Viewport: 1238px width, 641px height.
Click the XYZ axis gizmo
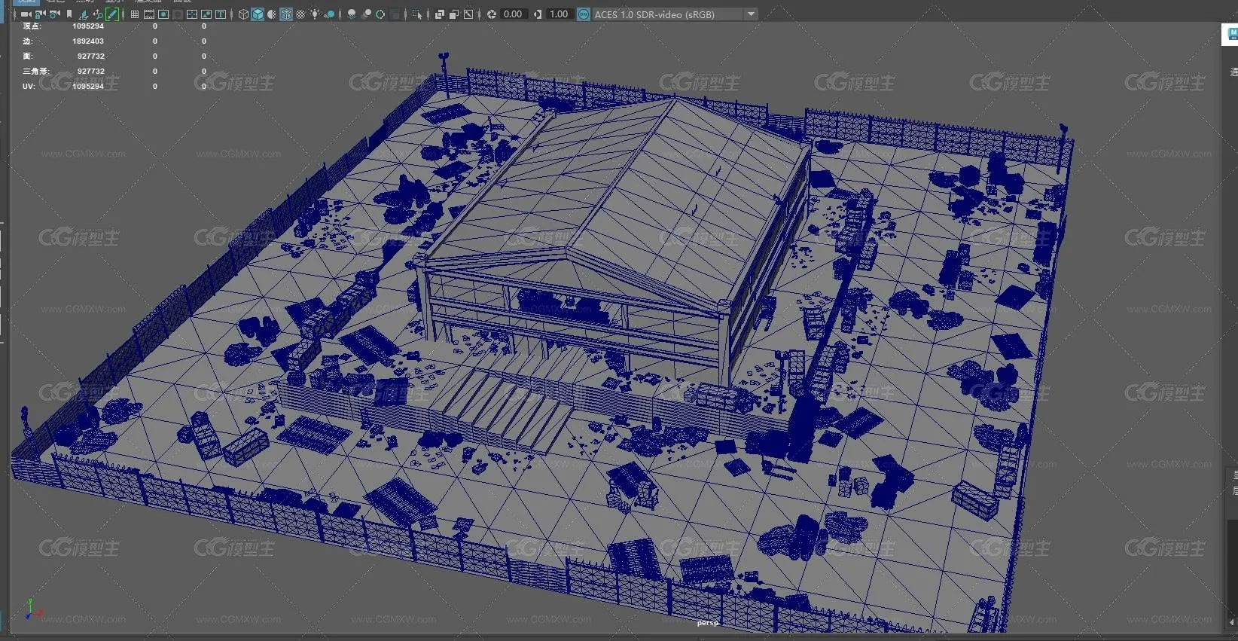click(x=34, y=610)
